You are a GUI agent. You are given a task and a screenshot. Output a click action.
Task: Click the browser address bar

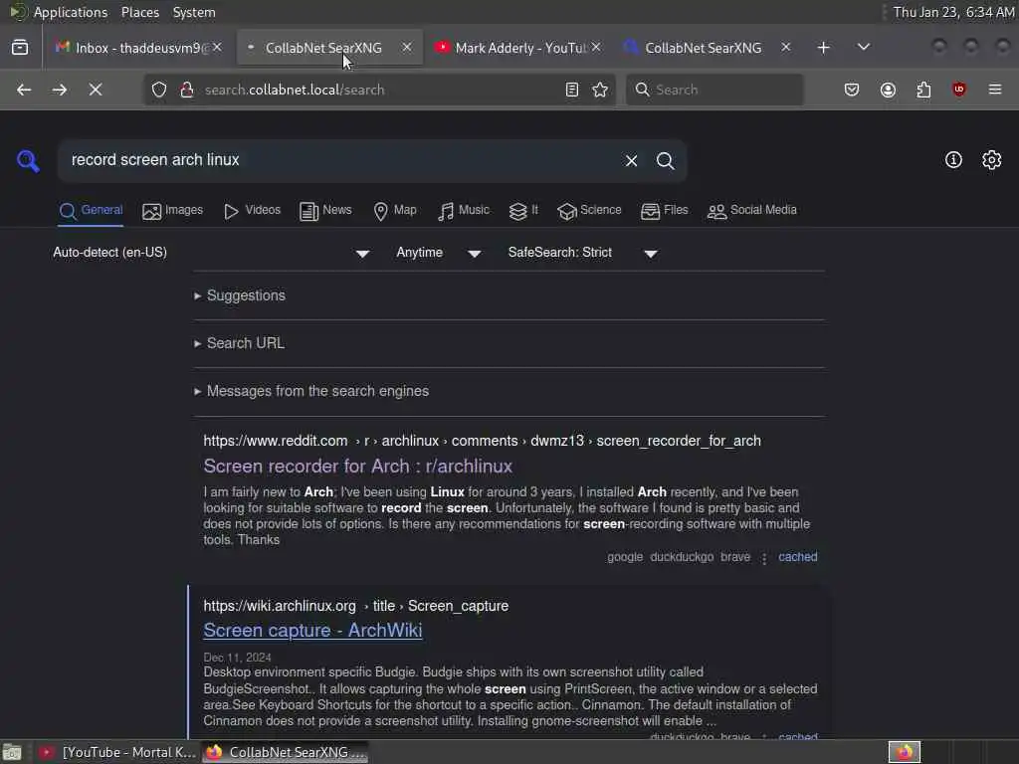(x=377, y=90)
